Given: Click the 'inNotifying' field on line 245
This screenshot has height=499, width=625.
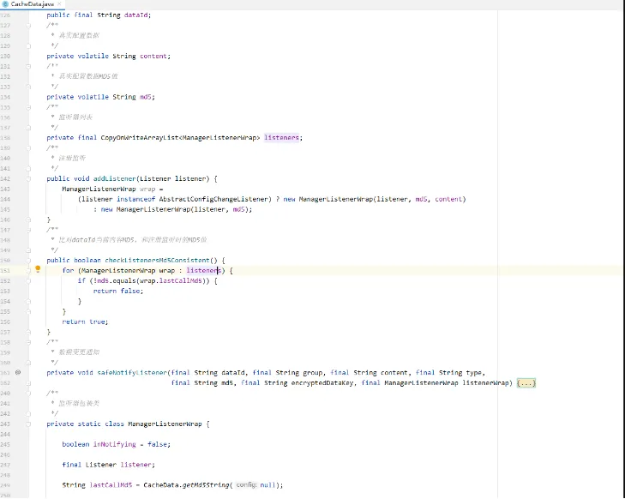Looking at the screenshot, I should [114, 444].
